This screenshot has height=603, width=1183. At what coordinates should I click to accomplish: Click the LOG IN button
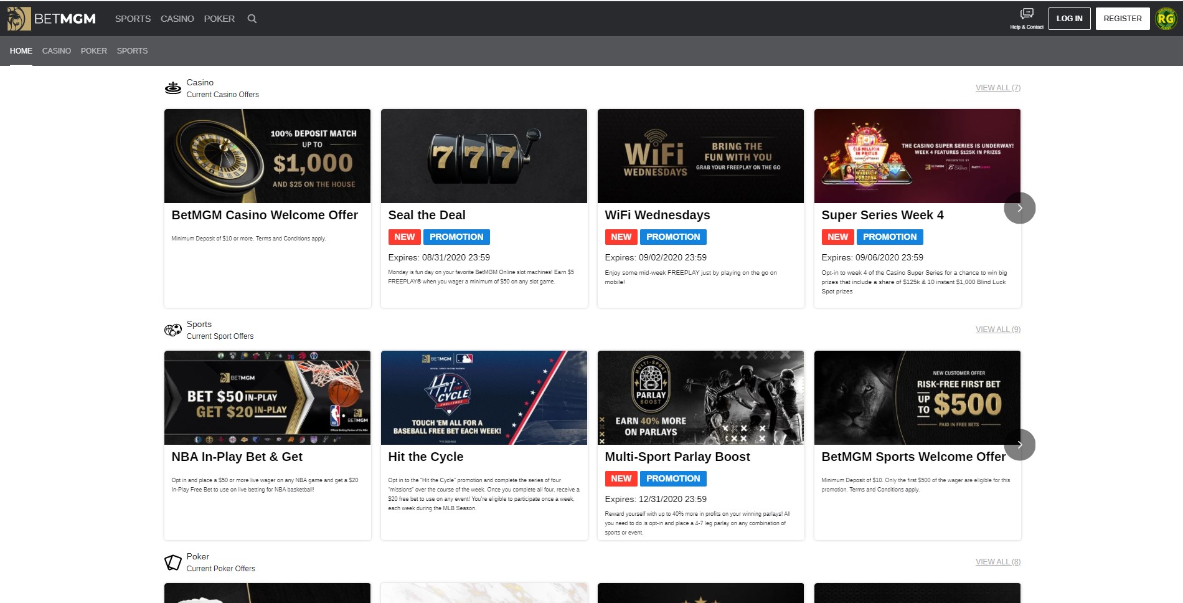pyautogui.click(x=1070, y=19)
